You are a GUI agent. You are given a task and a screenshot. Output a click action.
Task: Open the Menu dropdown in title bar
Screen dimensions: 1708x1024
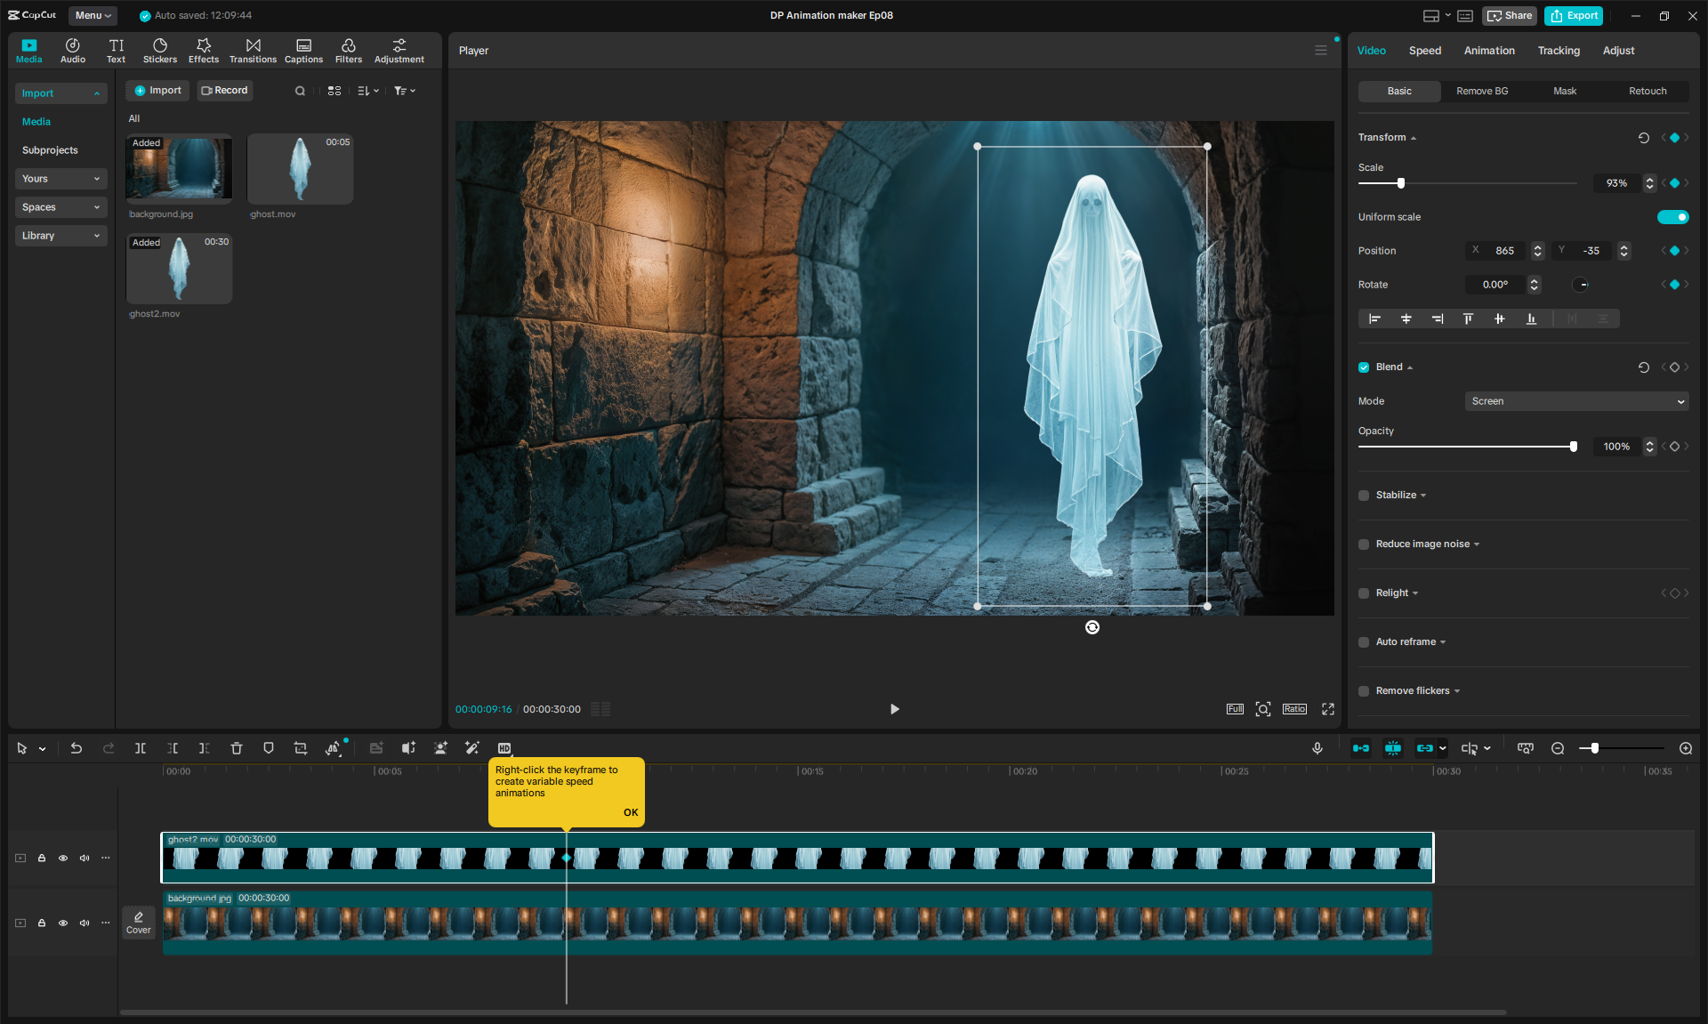(93, 15)
